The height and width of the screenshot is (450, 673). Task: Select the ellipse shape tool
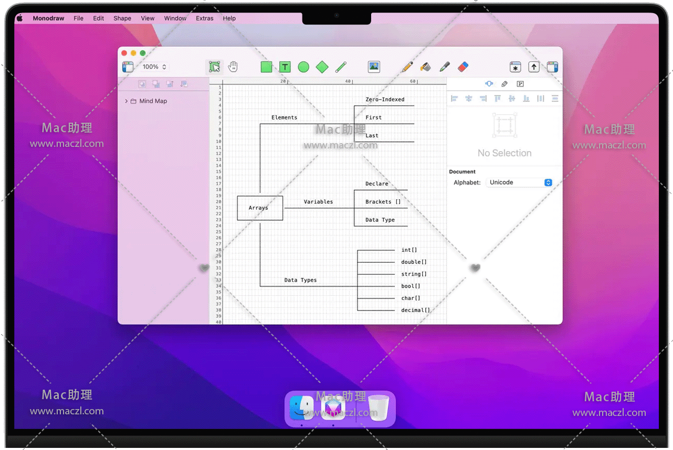[x=303, y=67]
